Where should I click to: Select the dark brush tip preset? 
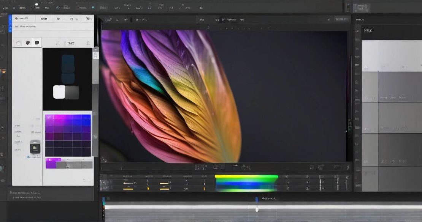pyautogui.click(x=27, y=43)
